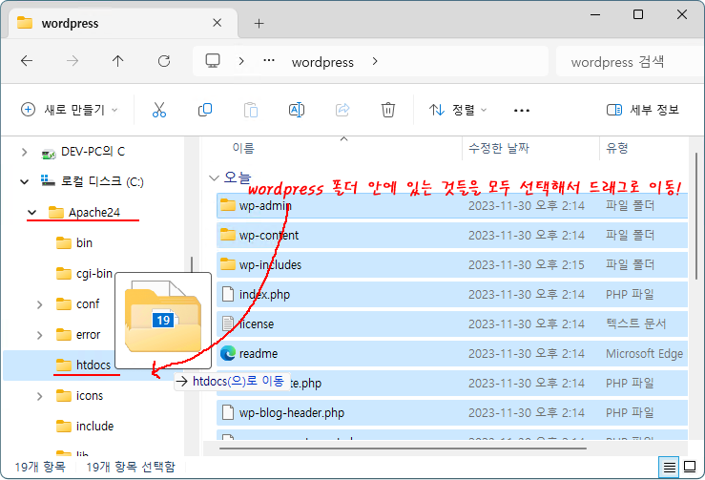Click the wp-admin folder icon

[228, 205]
